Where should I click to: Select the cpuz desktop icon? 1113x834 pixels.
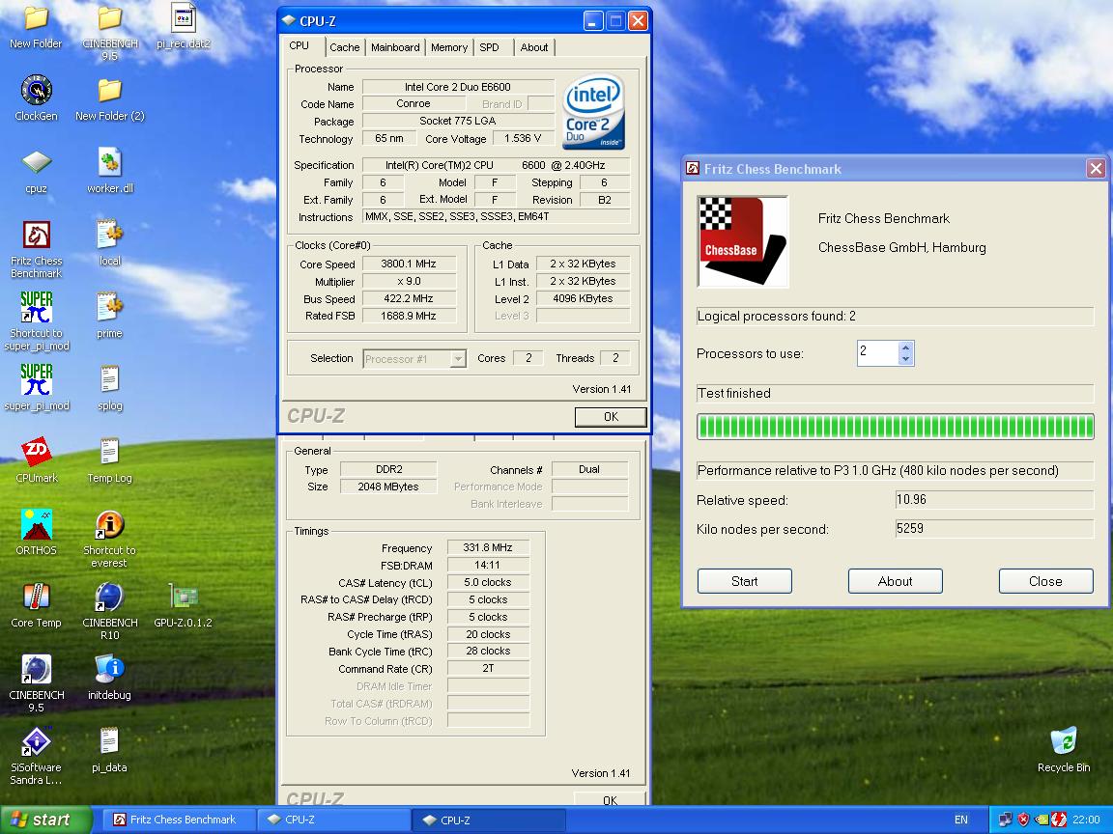tap(36, 171)
